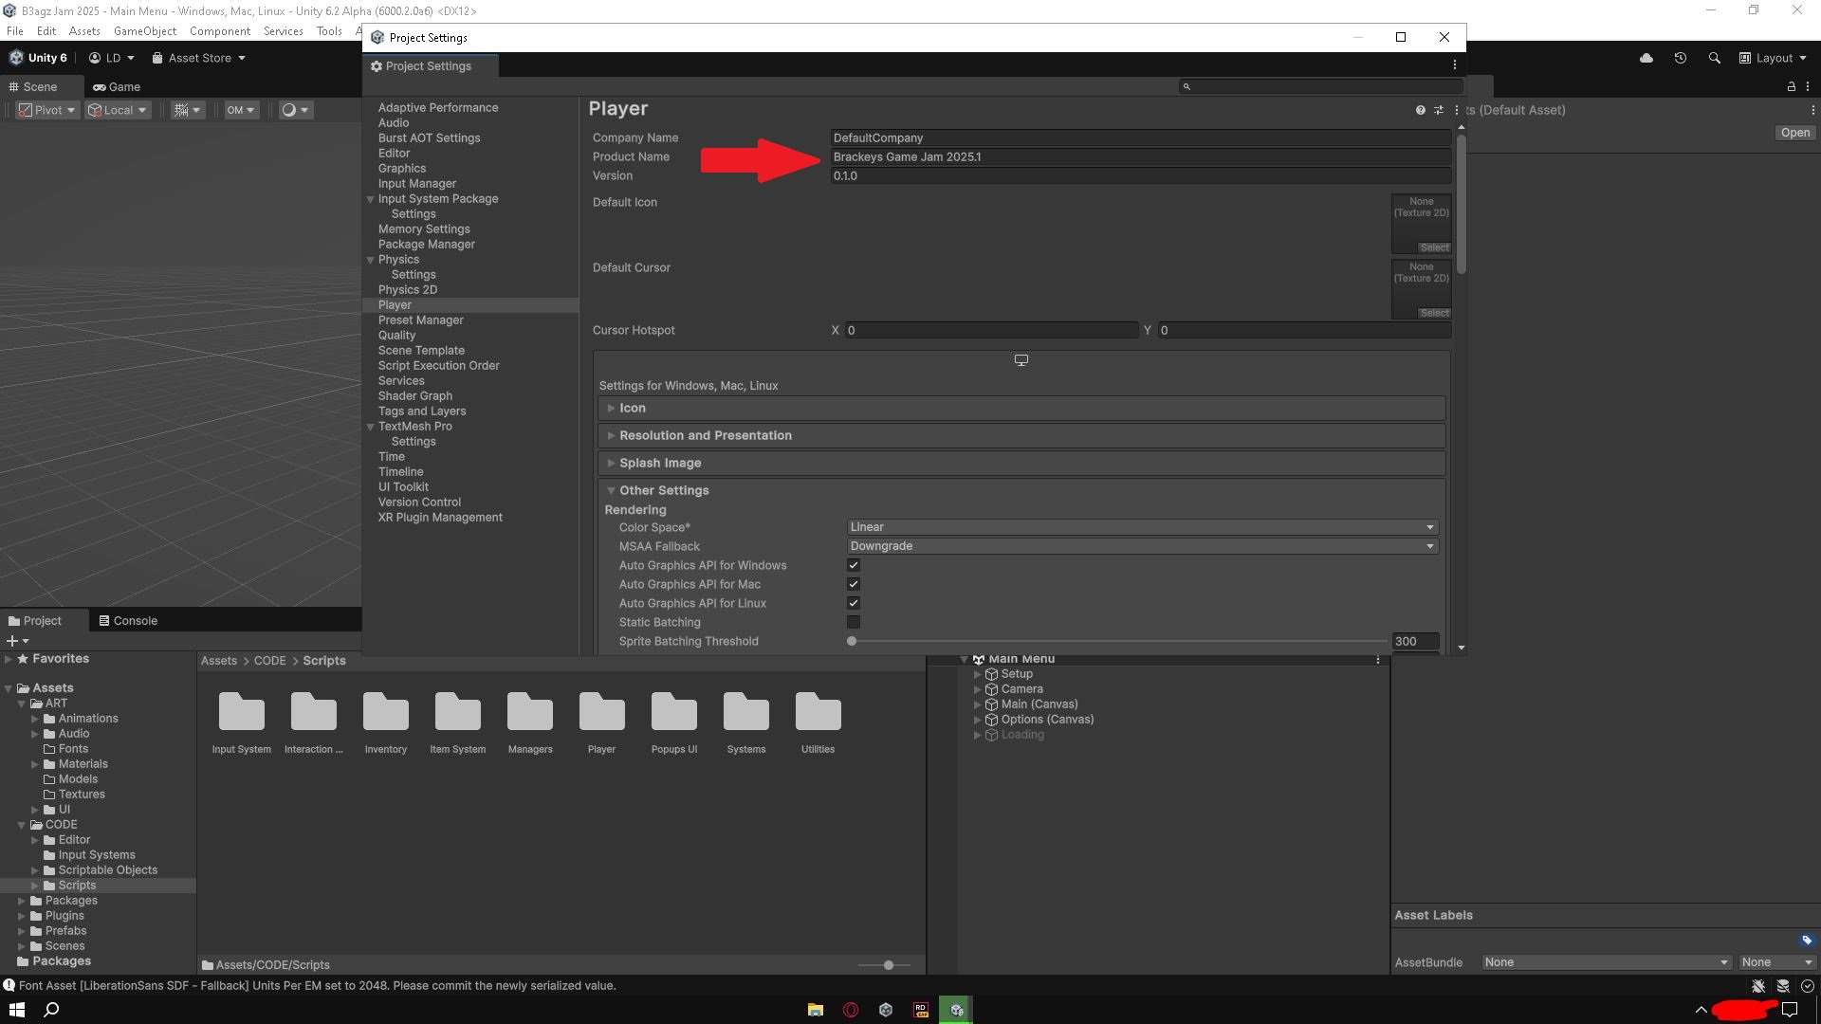Expand Resolution and Presentation section
Screen dimensions: 1821x1024
coord(1021,435)
